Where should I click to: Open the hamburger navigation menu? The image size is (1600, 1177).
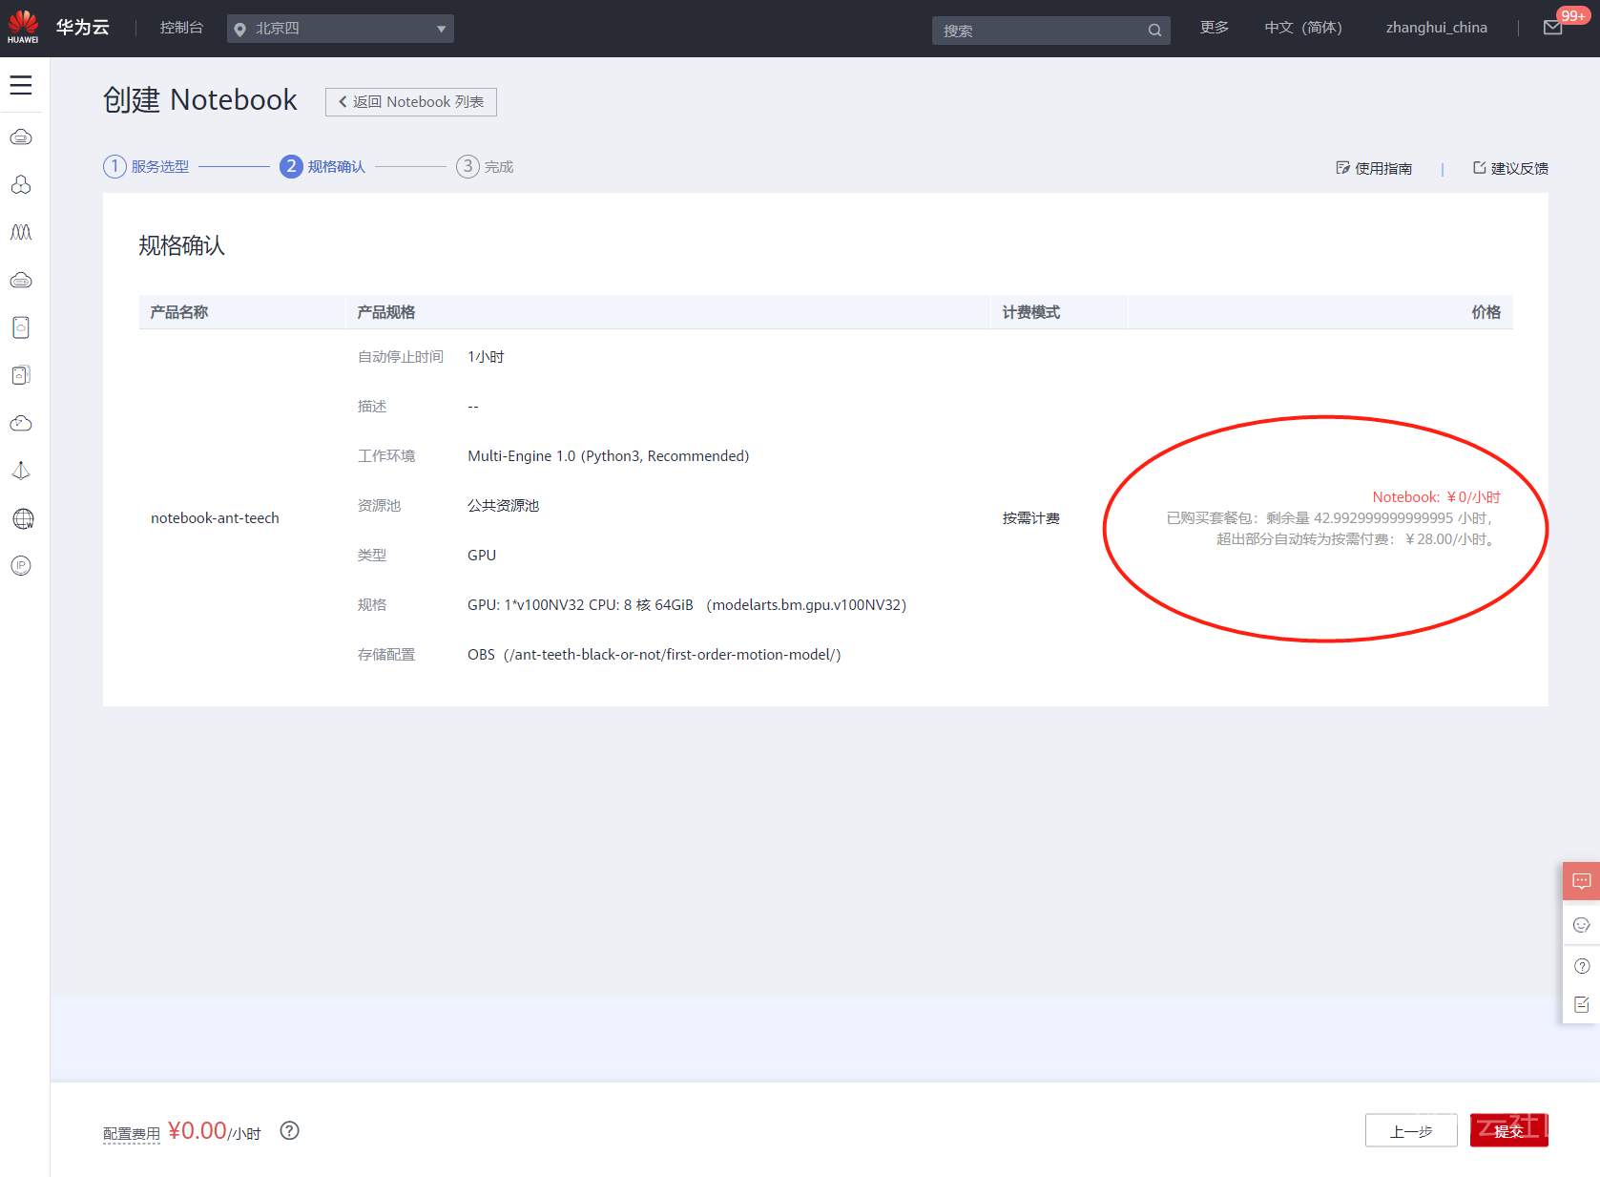[21, 85]
